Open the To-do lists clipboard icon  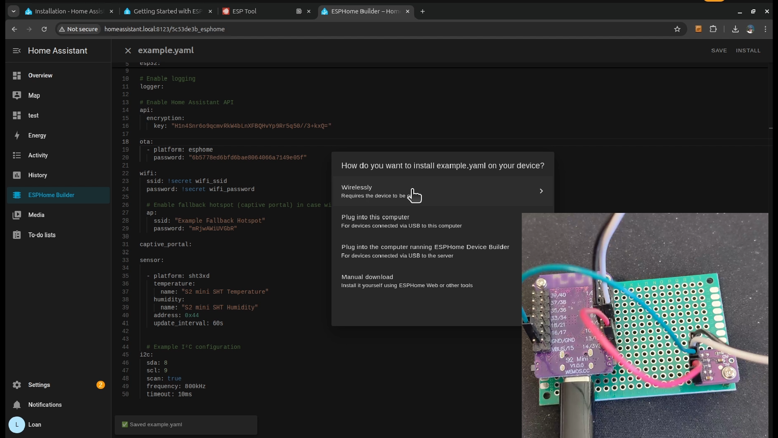coord(17,235)
